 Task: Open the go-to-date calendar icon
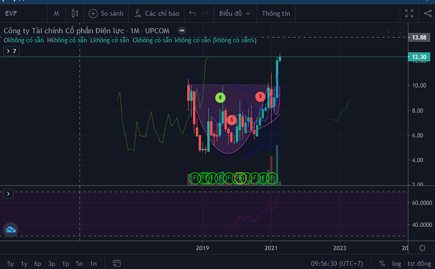pyautogui.click(x=117, y=263)
